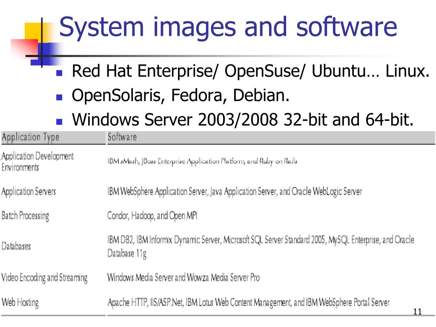This screenshot has width=436, height=327.
Task: Select the Batch Processing row label
Action: pyautogui.click(x=25, y=216)
